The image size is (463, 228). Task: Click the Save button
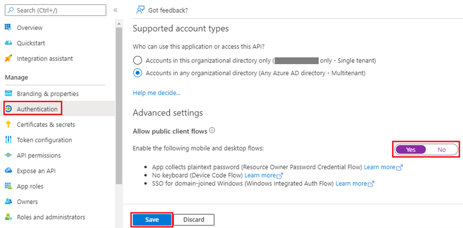pyautogui.click(x=152, y=220)
